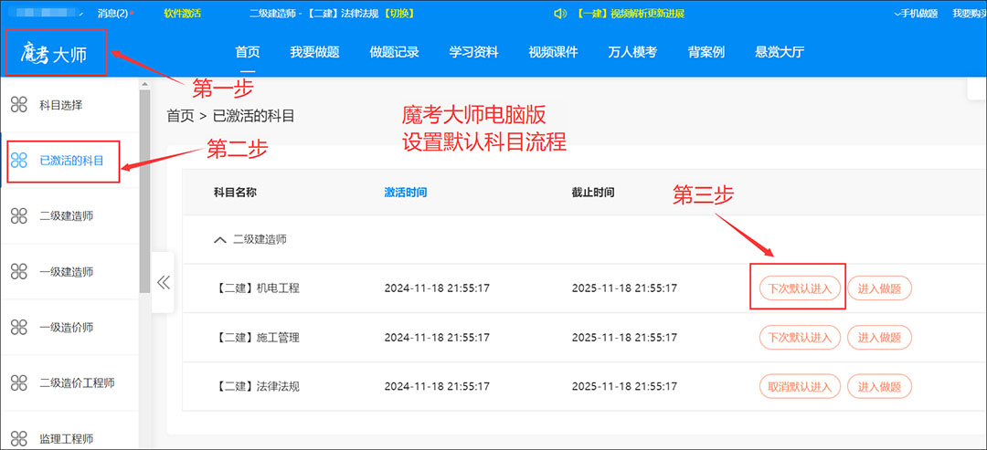The height and width of the screenshot is (450, 987).
Task: Click the icon beside 科目选择
Action: [19, 105]
